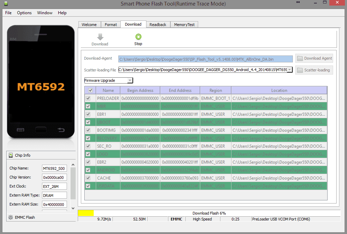Switch to the Welcome tab
The width and height of the screenshot is (347, 234).
coord(89,25)
